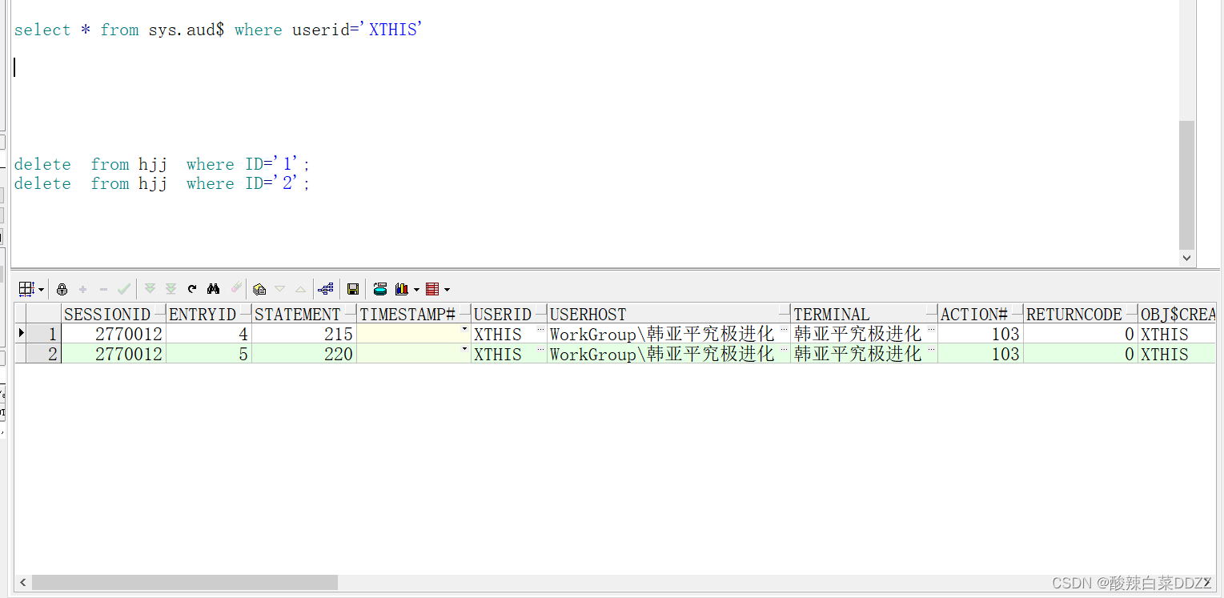
Task: Export results with the database cylinder icon
Action: 379,288
